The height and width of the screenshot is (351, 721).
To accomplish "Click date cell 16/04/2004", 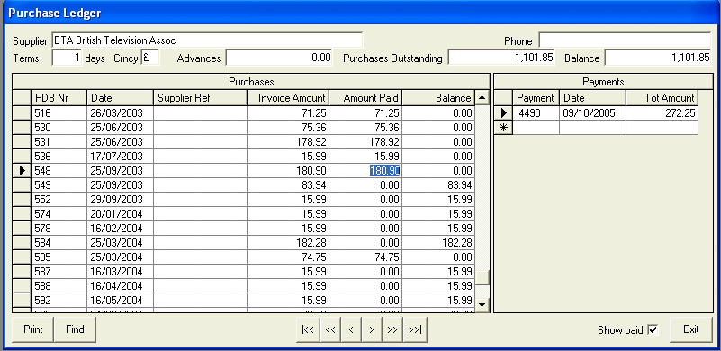I will pyautogui.click(x=120, y=285).
